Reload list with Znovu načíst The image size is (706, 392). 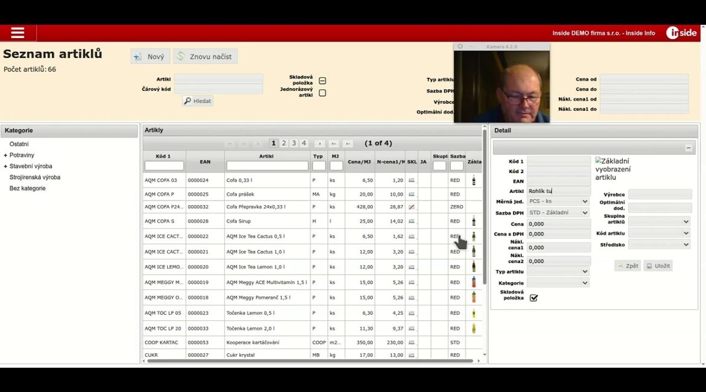click(x=205, y=57)
